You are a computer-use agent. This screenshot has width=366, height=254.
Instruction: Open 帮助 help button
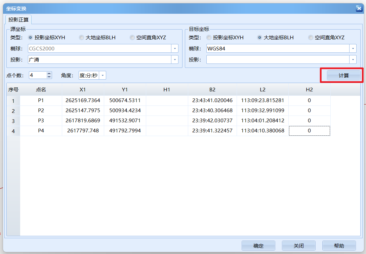click(x=339, y=246)
